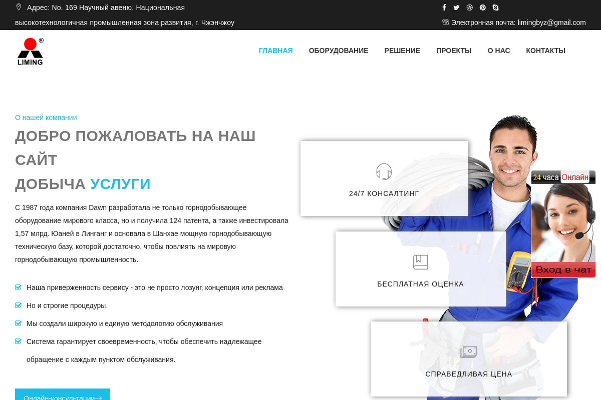Screen dimensions: 601x400
Task: Click the book icon above Бесплатная оценка
Action: tap(420, 262)
